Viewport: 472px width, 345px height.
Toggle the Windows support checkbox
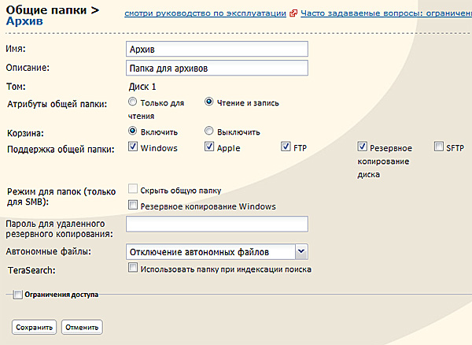click(x=132, y=147)
